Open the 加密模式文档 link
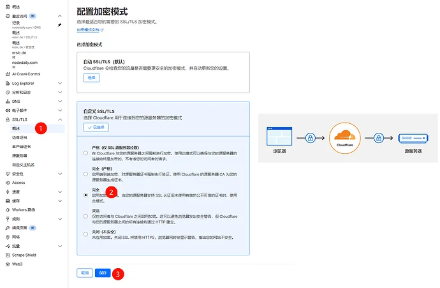The image size is (440, 288). tap(90, 30)
